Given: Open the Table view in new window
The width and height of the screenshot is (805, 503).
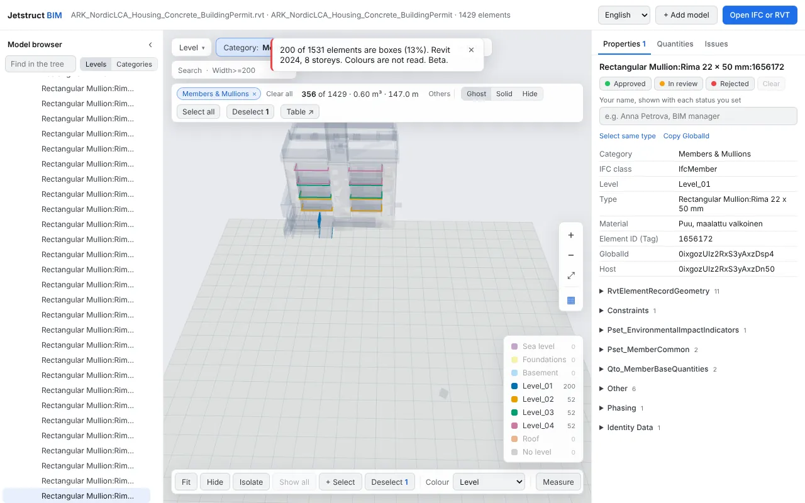Looking at the screenshot, I should click(x=299, y=112).
